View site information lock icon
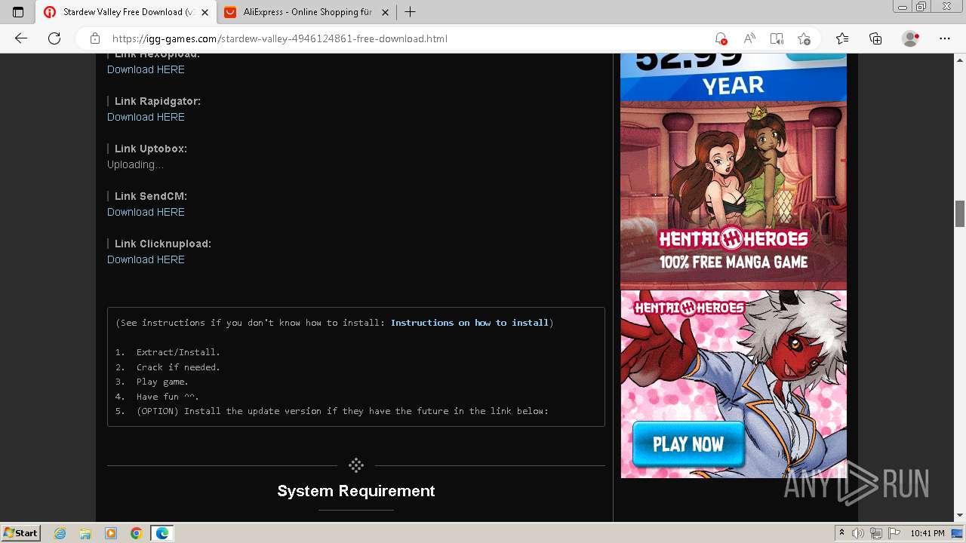Viewport: 966px width, 543px height. click(x=95, y=38)
